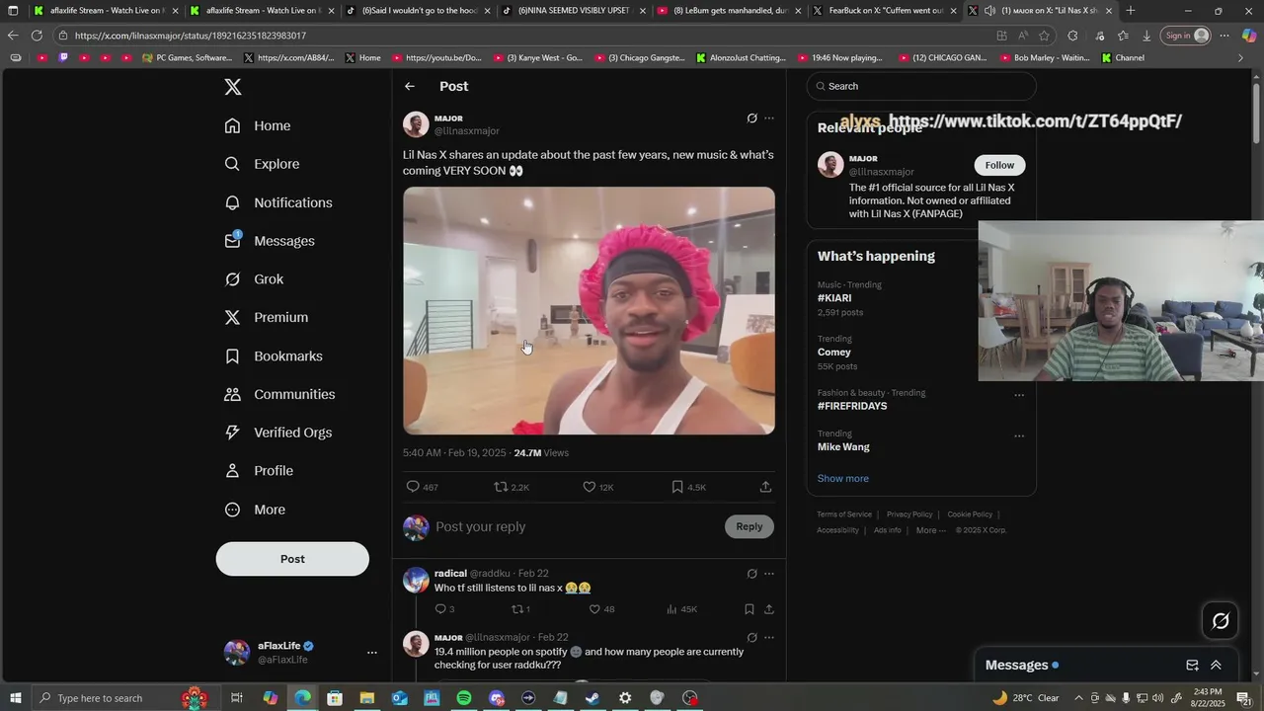Click Grok icon on MAJOR's Feb 22 reply

point(751,638)
